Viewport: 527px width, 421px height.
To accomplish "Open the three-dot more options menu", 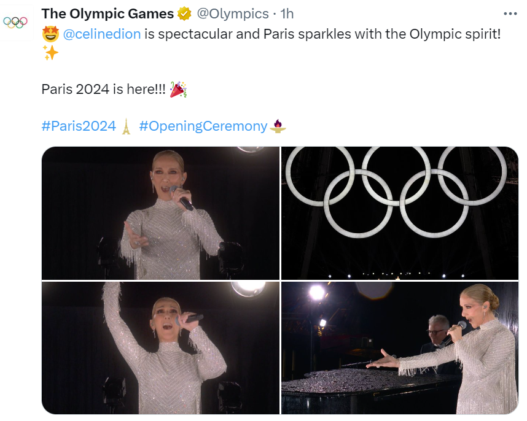I will point(510,14).
